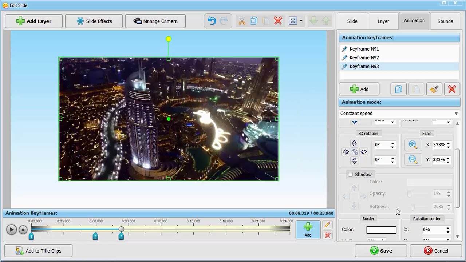Screen dimensions: 466x262
Task: Click the 3D rotate down icon
Action: 354,161
